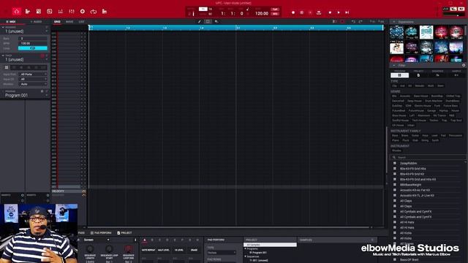Click the list icon beside 808BassWeight
468x263 pixels.
pyautogui.click(x=395, y=185)
